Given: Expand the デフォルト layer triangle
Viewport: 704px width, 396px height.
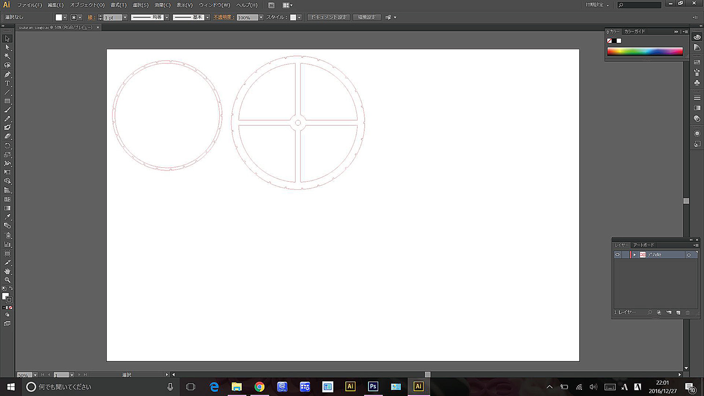Looking at the screenshot, I should click(x=634, y=255).
